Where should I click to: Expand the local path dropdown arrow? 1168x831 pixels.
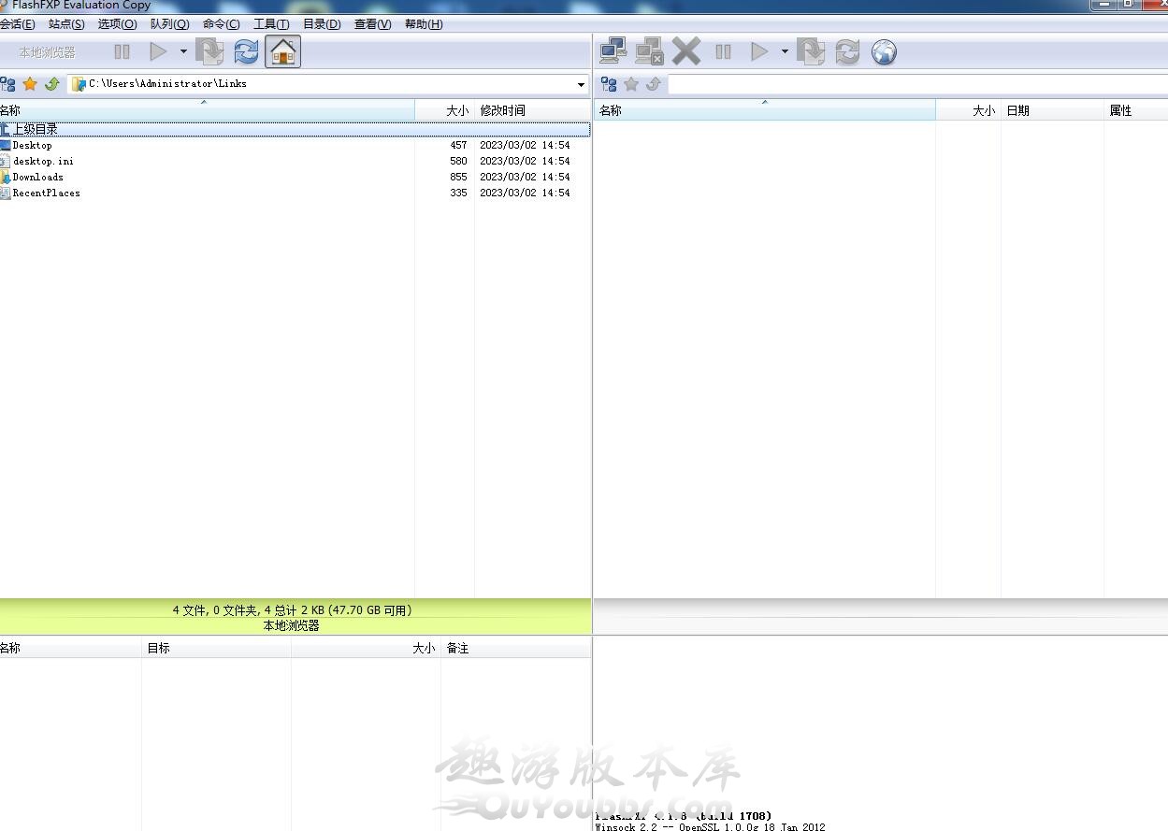pyautogui.click(x=581, y=85)
